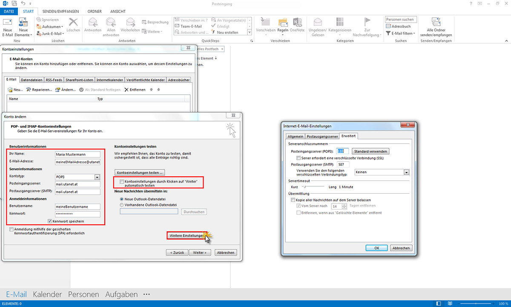Click Alle Ordner senden/empfangen
This screenshot has height=307, width=511.
click(436, 27)
